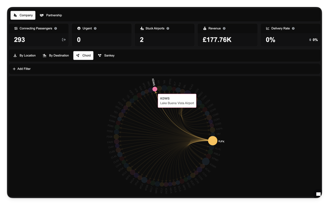
Task: Open the chat widget icon
Action: [318, 194]
